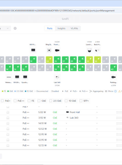This screenshot has height=165, width=122.
Task: Switch to the Ports tab
Action: coord(50,28)
